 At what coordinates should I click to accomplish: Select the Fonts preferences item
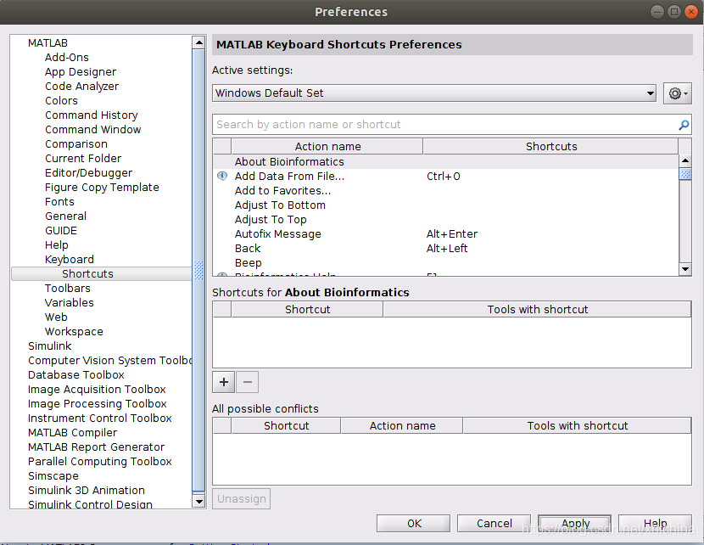59,201
